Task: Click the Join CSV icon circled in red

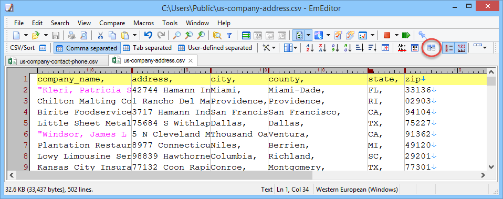Action: pos(432,48)
